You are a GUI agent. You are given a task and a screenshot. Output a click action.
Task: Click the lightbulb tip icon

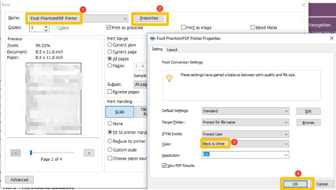click(169, 77)
